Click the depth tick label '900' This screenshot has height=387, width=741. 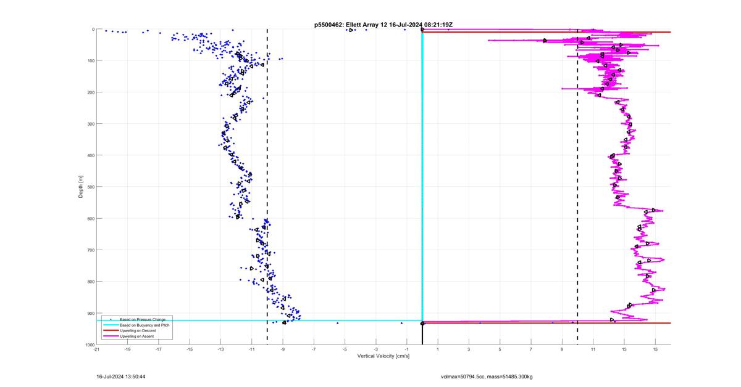(x=90, y=313)
